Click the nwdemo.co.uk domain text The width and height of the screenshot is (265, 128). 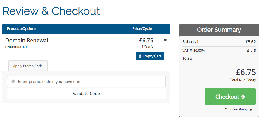tap(17, 47)
